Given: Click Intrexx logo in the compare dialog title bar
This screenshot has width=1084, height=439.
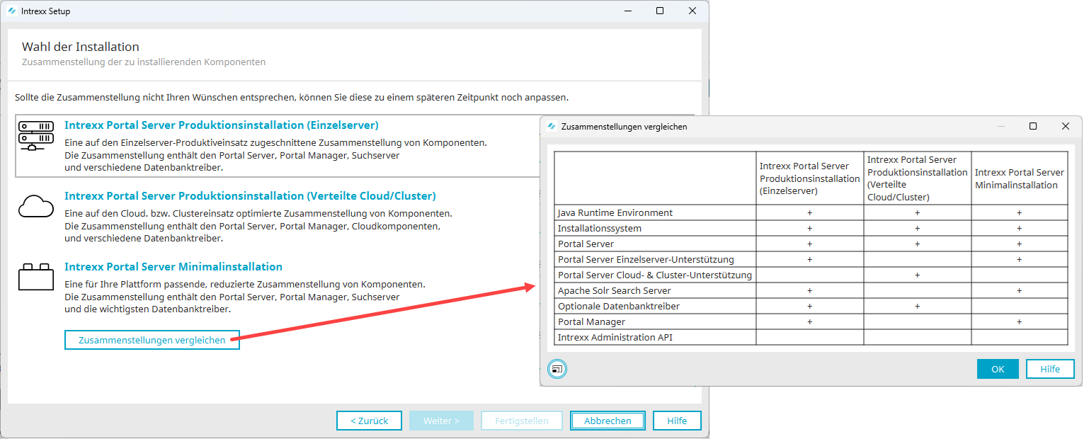Looking at the screenshot, I should (x=551, y=127).
